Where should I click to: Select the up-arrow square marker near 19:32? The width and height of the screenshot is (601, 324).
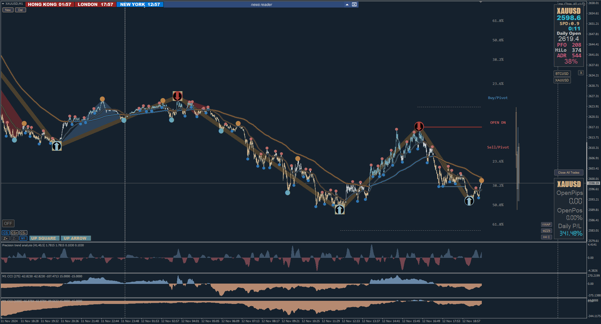[57, 146]
